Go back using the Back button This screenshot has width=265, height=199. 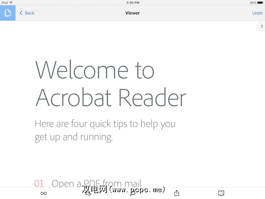pyautogui.click(x=27, y=13)
